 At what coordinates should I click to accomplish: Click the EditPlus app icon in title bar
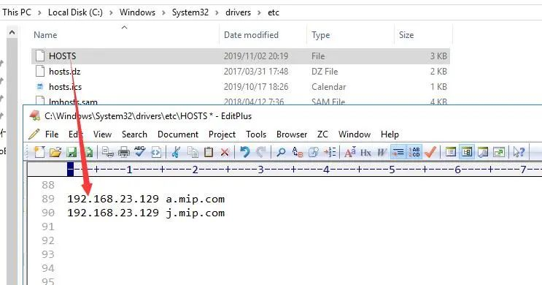click(x=34, y=115)
